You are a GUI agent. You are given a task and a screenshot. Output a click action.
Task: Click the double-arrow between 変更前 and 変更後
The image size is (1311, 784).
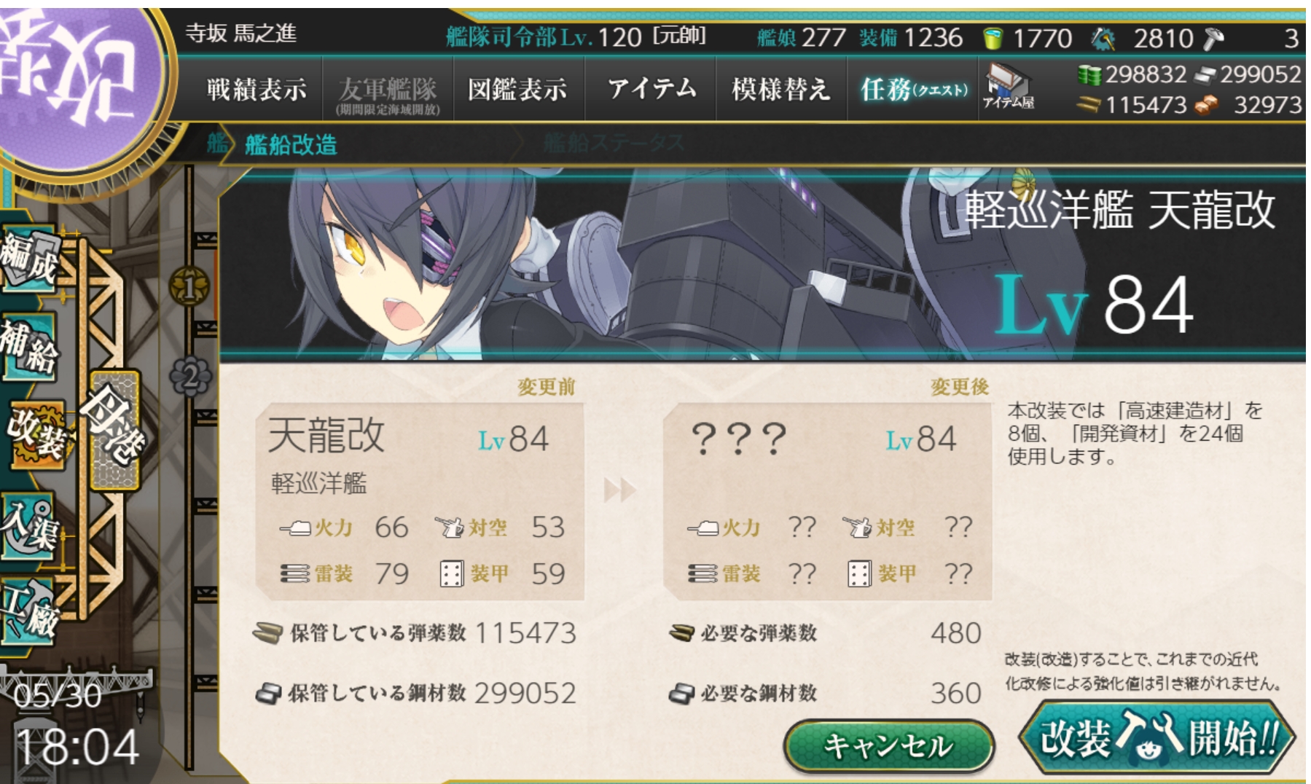619,490
